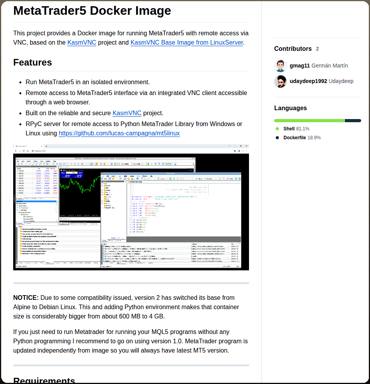Click the Languages heading
Image resolution: width=370 pixels, height=384 pixels.
point(290,108)
